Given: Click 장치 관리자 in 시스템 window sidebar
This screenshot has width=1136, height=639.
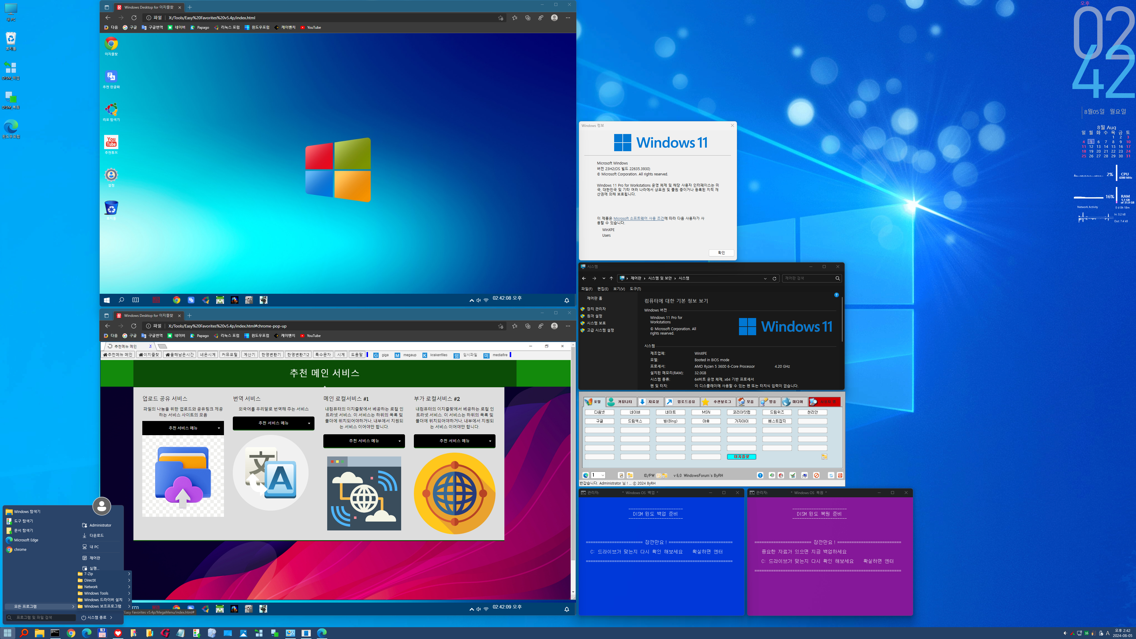Looking at the screenshot, I should pyautogui.click(x=596, y=309).
